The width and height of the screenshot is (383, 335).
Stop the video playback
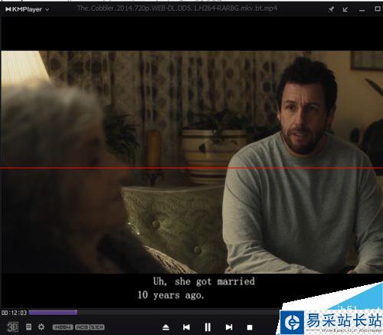click(250, 327)
